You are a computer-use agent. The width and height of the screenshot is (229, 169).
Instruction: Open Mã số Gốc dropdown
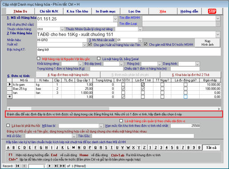74,136
